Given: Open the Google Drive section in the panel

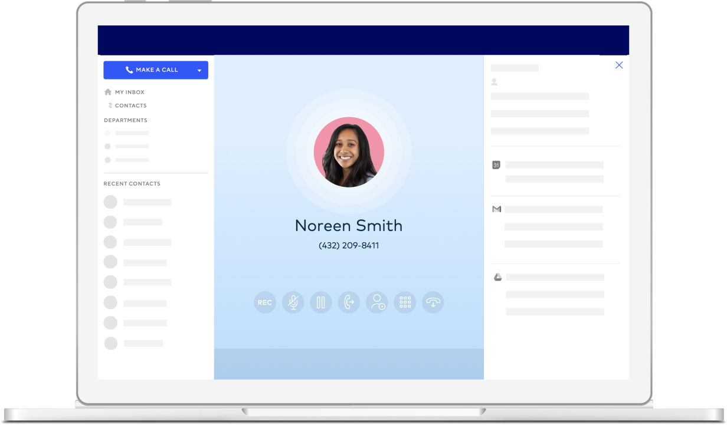Looking at the screenshot, I should (496, 276).
